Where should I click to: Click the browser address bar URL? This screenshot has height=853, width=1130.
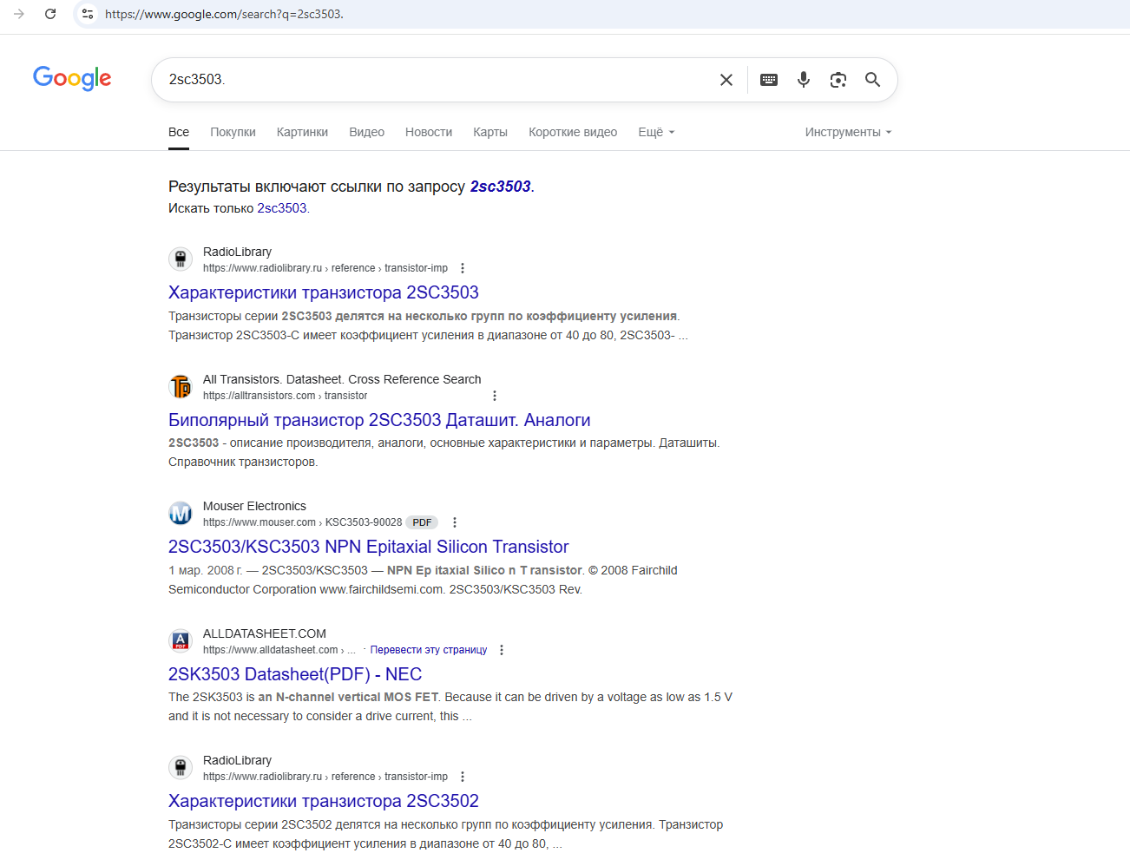(224, 14)
